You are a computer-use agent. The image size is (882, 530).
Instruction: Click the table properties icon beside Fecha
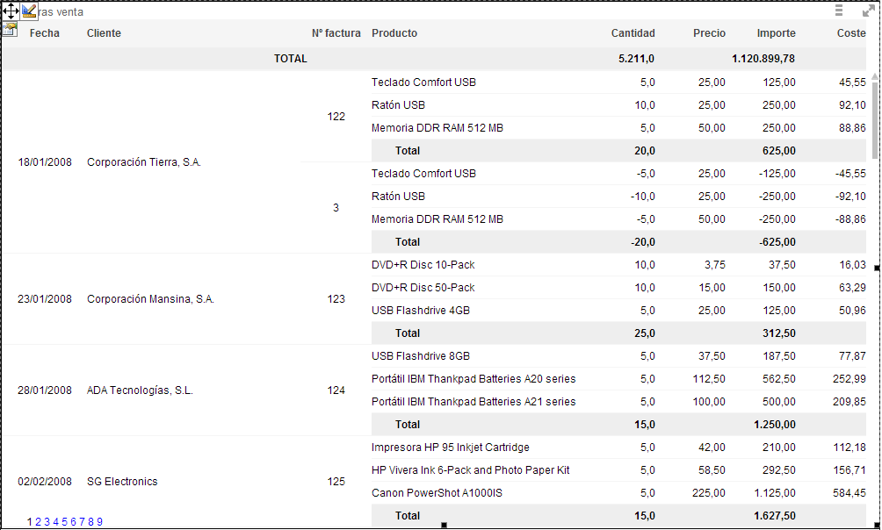pyautogui.click(x=10, y=30)
